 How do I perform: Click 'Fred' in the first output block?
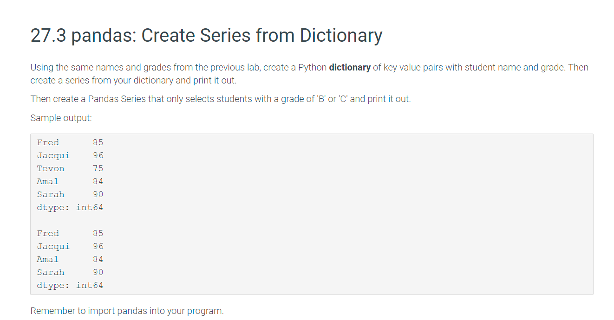(x=48, y=142)
